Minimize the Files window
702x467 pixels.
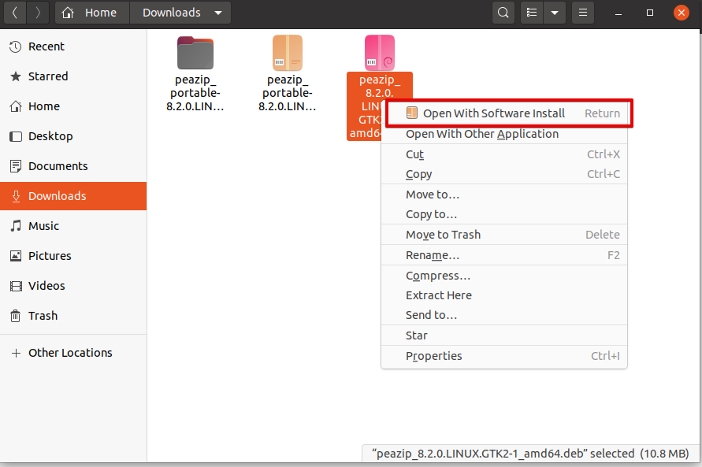618,13
